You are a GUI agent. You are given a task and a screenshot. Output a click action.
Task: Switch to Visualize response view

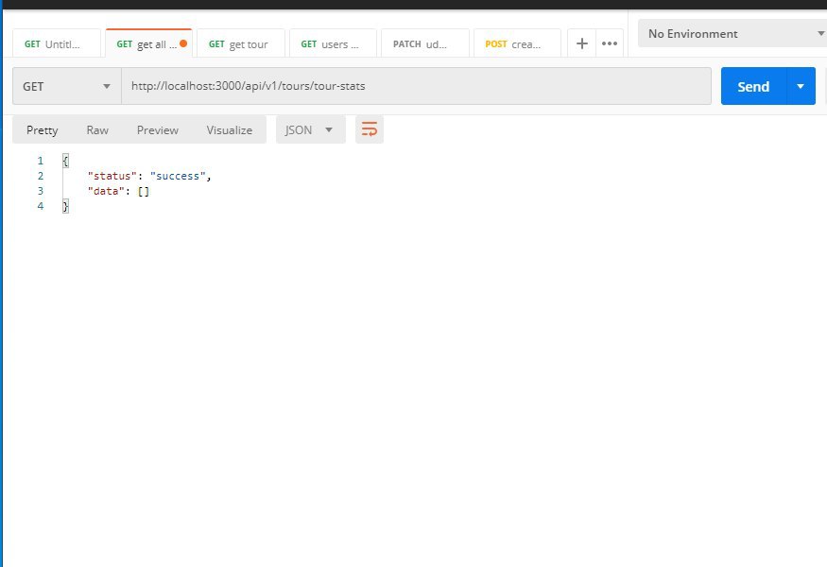point(230,129)
